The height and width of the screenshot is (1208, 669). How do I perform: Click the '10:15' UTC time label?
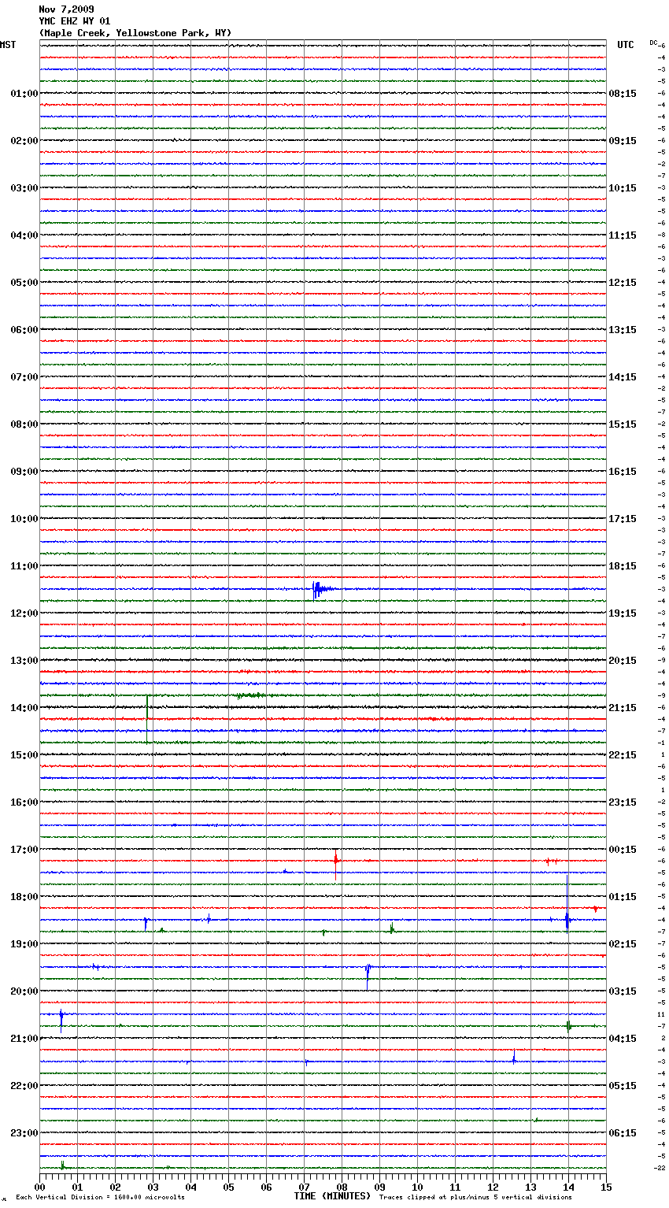tap(623, 188)
